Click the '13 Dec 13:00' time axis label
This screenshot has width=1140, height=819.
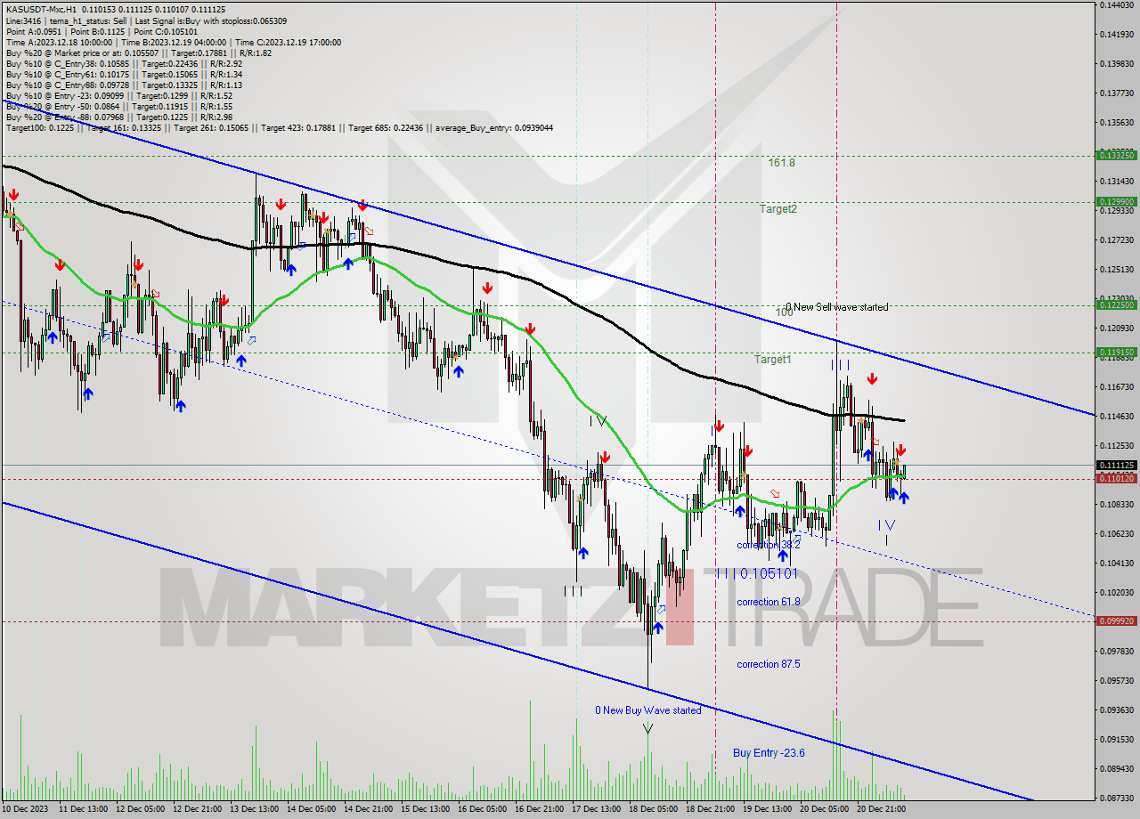click(255, 808)
